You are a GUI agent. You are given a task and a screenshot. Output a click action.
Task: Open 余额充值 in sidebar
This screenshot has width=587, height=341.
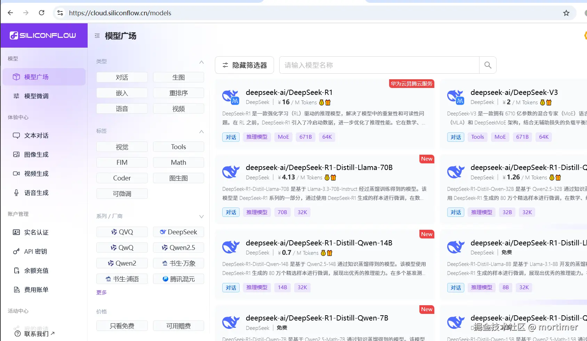tap(44, 270)
